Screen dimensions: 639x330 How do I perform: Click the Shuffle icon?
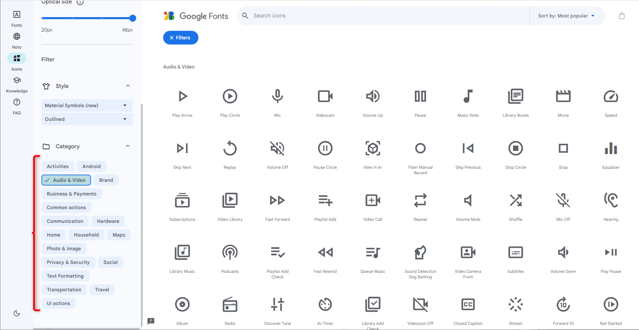coord(516,200)
